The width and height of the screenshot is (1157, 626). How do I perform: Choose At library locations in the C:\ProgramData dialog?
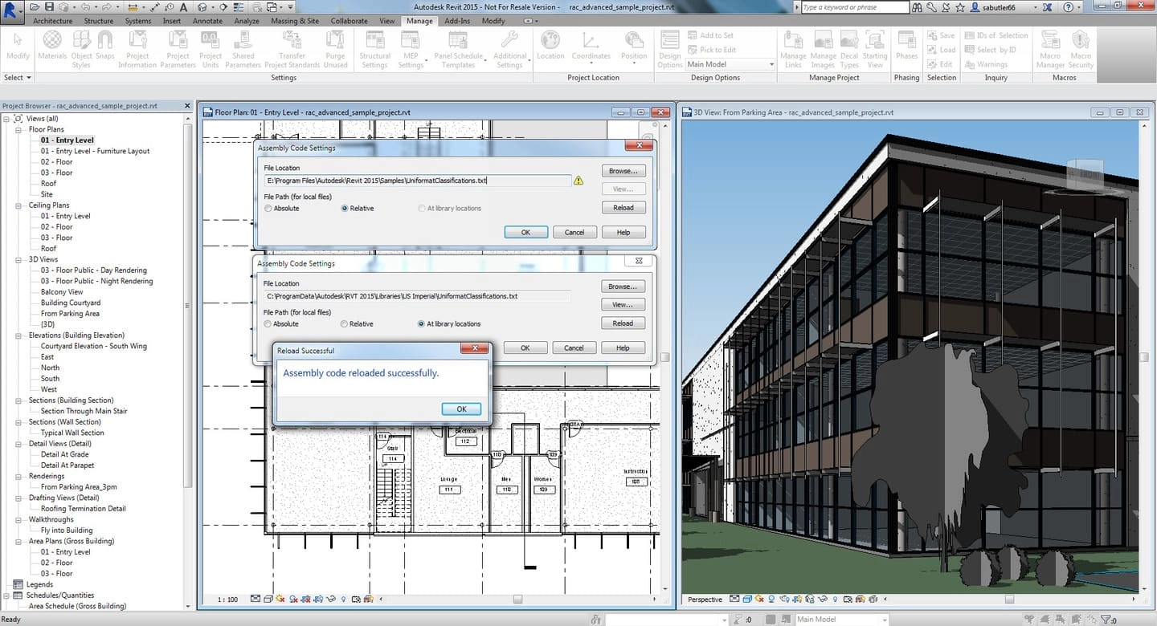coord(449,324)
